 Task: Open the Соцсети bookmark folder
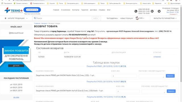[51, 3]
